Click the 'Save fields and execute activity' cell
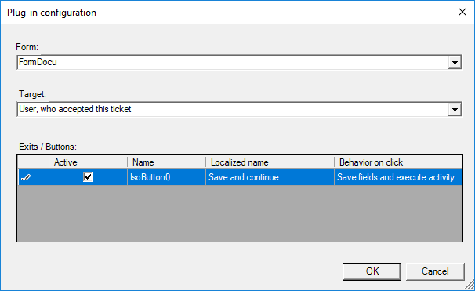This screenshot has width=475, height=291. [x=398, y=177]
